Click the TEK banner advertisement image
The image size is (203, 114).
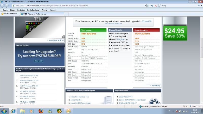40,27
